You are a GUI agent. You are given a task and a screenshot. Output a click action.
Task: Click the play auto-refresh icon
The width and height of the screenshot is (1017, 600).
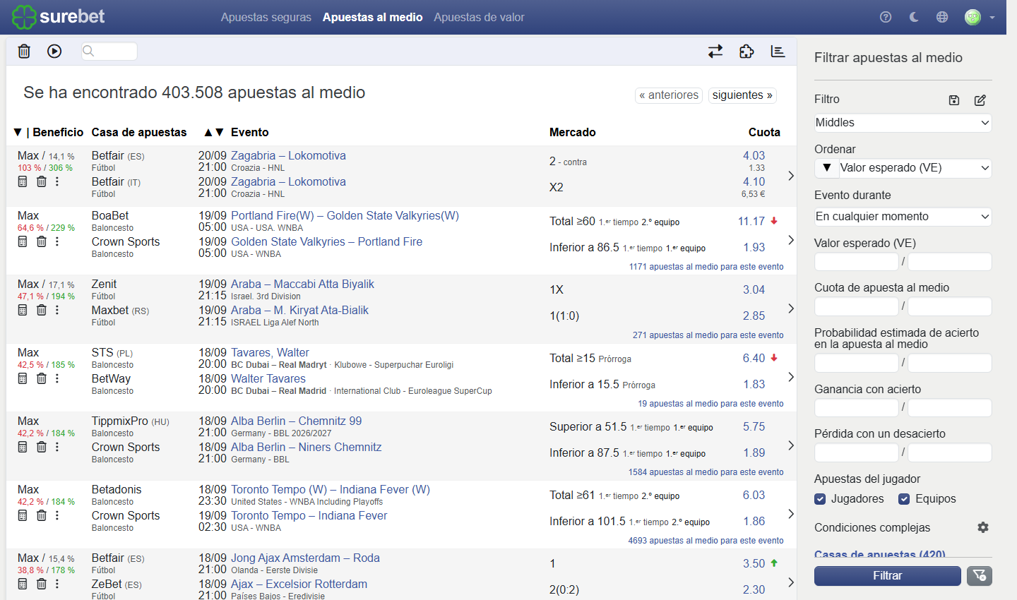pyautogui.click(x=54, y=51)
